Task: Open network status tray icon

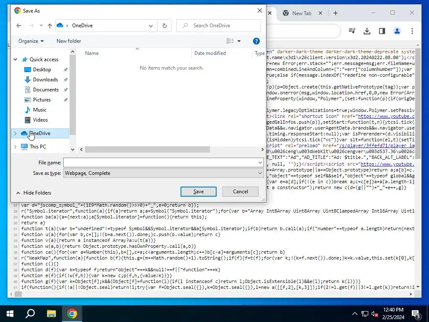Action: point(365,314)
